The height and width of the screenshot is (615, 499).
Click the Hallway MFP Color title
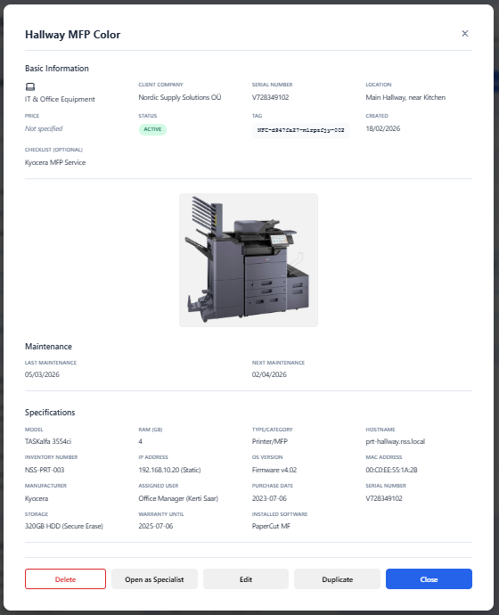(x=72, y=35)
